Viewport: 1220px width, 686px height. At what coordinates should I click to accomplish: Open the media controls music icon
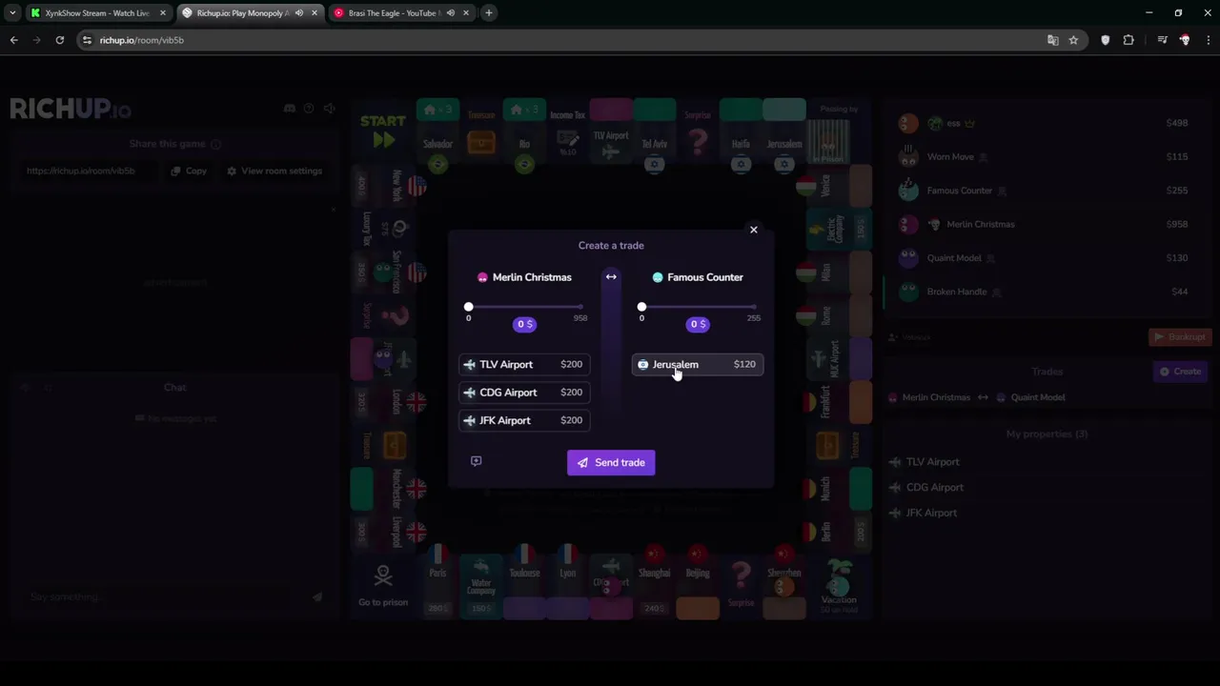point(1162,40)
